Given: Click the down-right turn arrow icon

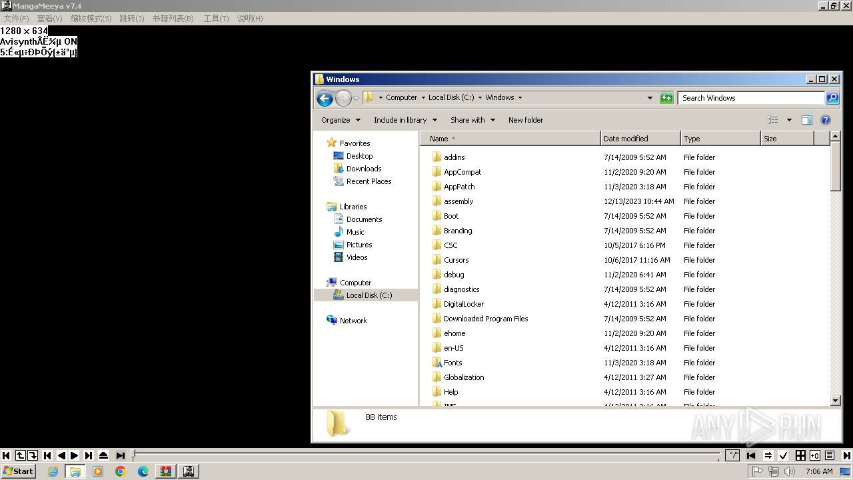Looking at the screenshot, I should tap(32, 455).
